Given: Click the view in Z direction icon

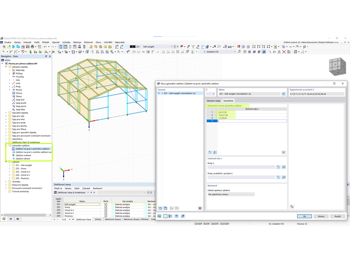Looking at the screenshot, I should click(x=263, y=47).
